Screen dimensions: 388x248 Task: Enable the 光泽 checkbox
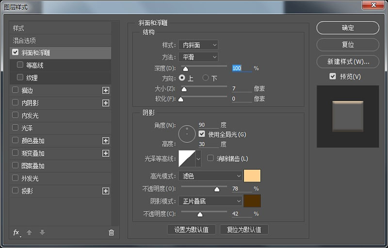(x=16, y=128)
